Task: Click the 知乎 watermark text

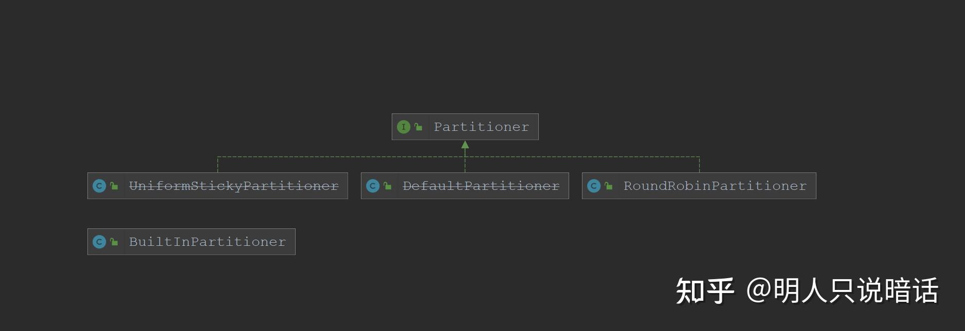Action: 705,291
